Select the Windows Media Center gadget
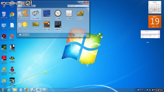Screen dimensions: 164x92 tap(47, 14)
